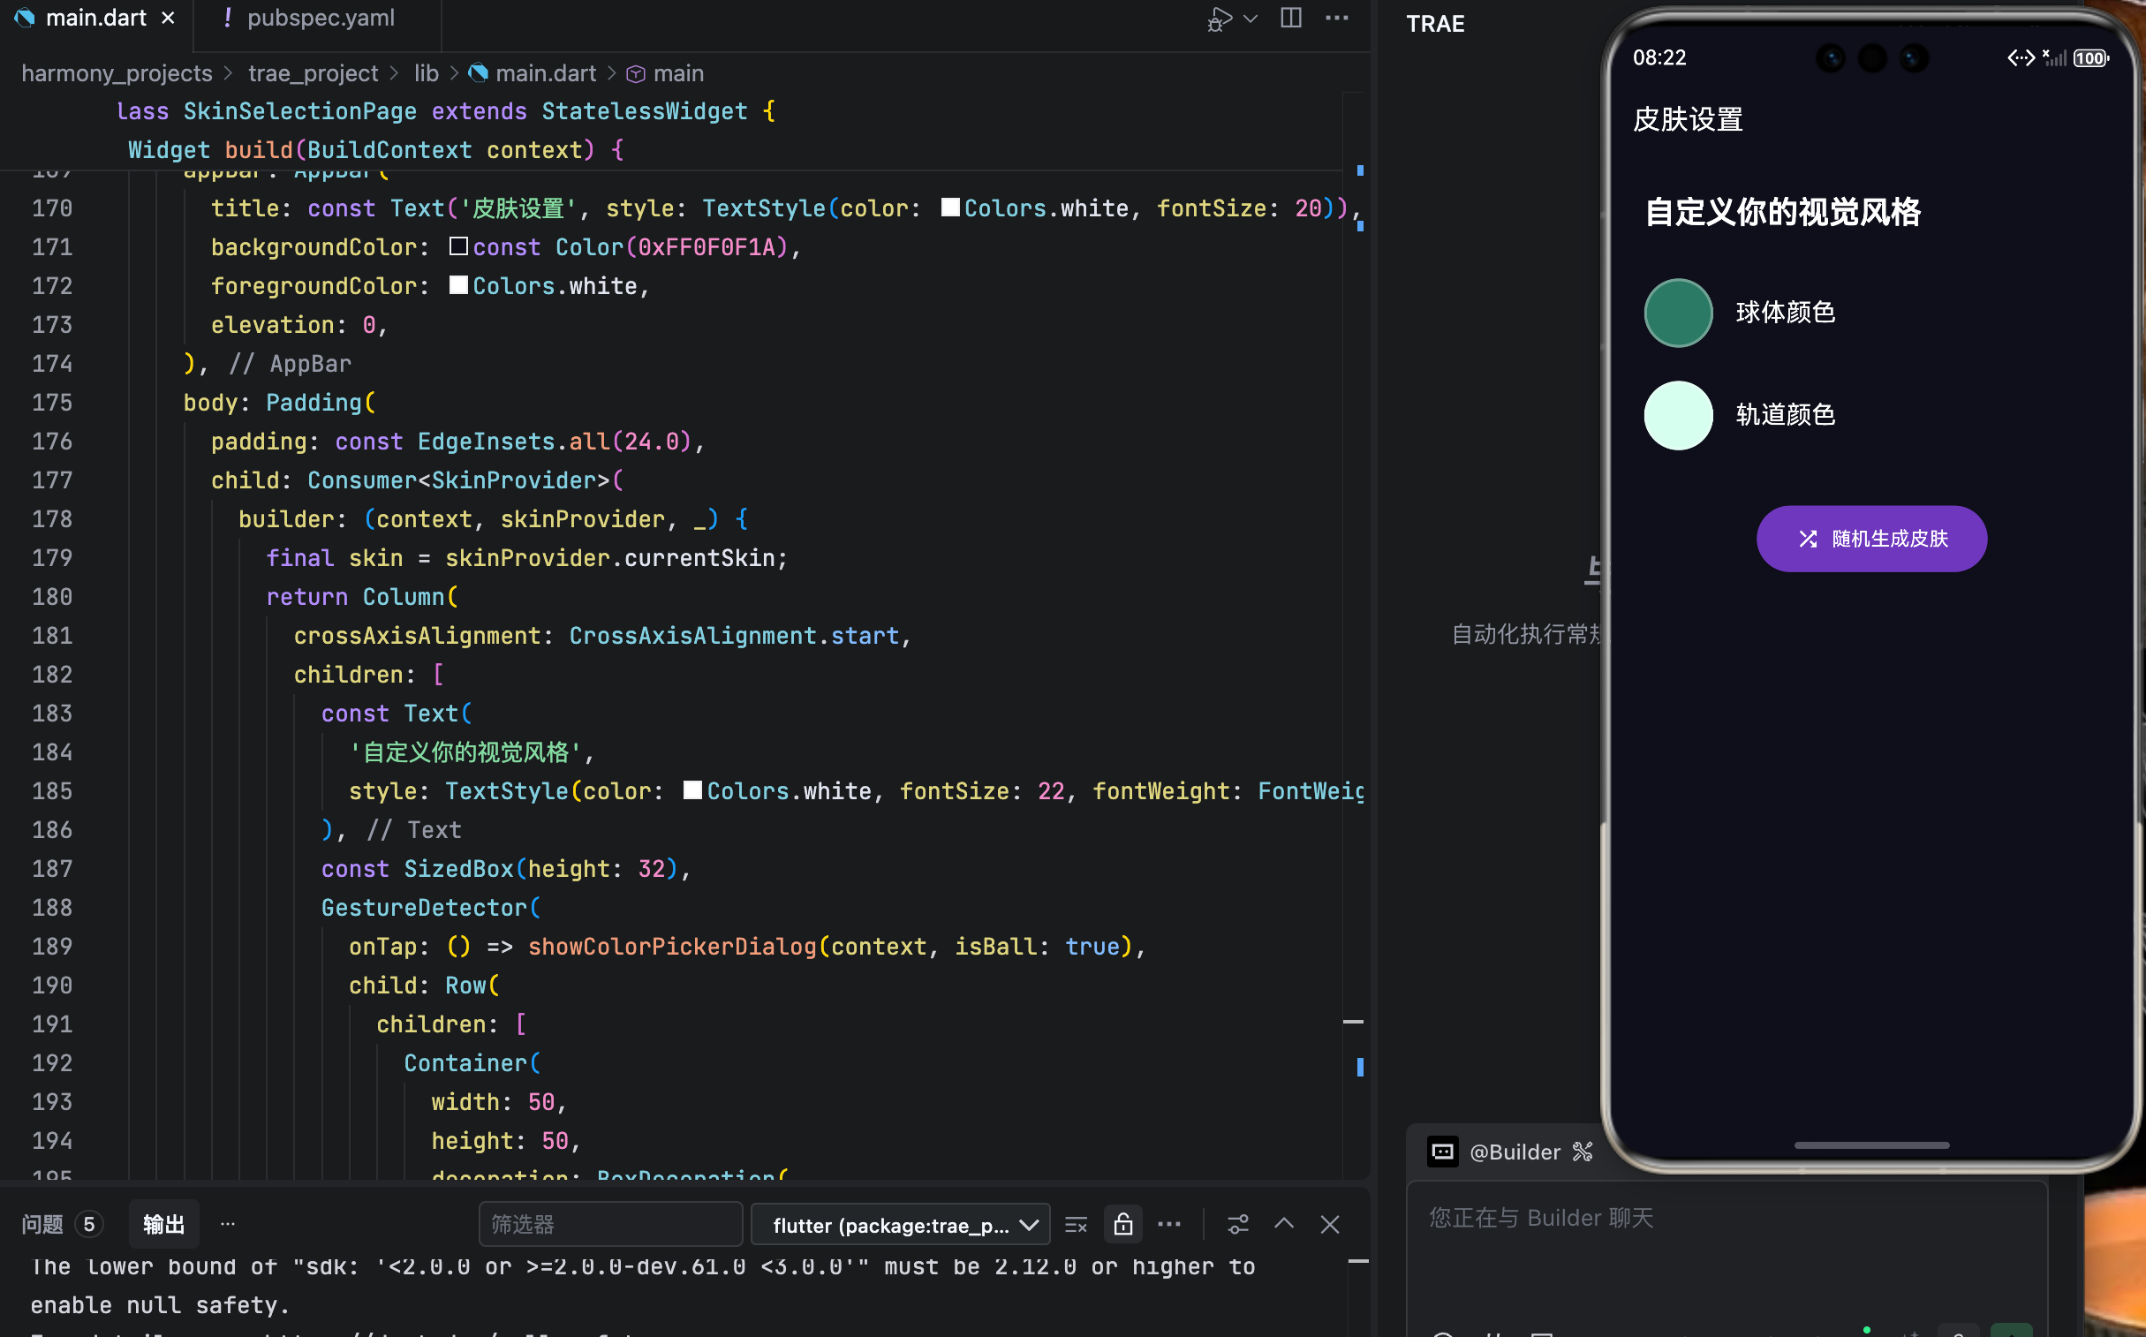Click the Builder agent avatar icon
The width and height of the screenshot is (2146, 1337).
pos(1442,1152)
